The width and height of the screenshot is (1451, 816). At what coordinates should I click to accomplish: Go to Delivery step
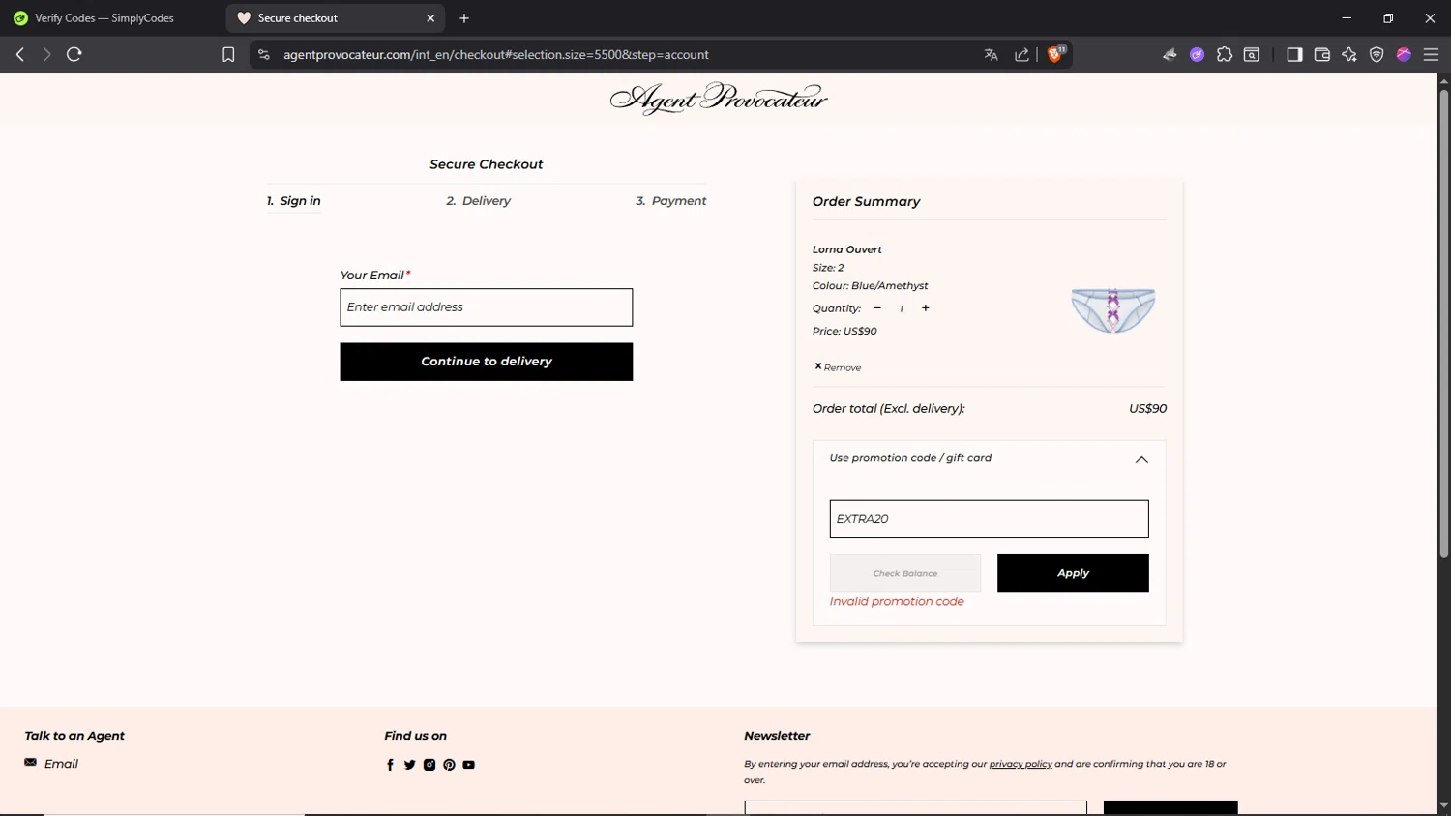[478, 201]
